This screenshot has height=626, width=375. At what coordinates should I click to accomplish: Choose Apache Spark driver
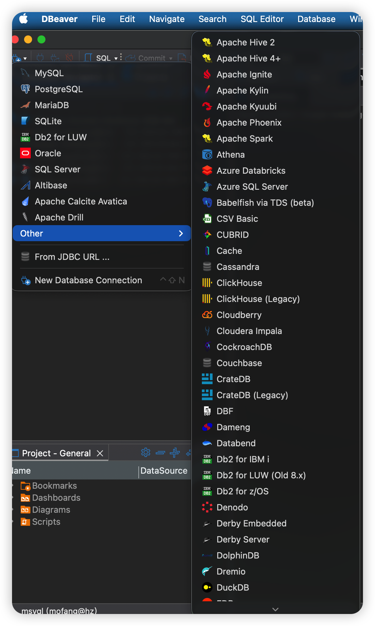[276, 139]
